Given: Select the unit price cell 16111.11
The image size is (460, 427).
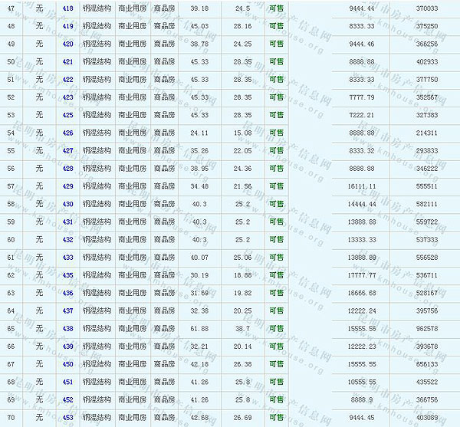Looking at the screenshot, I should coord(360,186).
